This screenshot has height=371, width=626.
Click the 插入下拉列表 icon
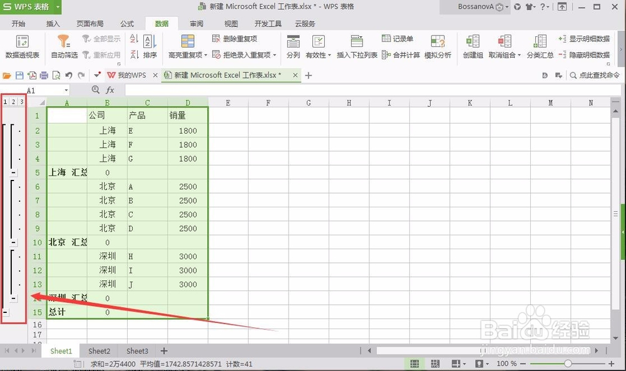coord(356,47)
